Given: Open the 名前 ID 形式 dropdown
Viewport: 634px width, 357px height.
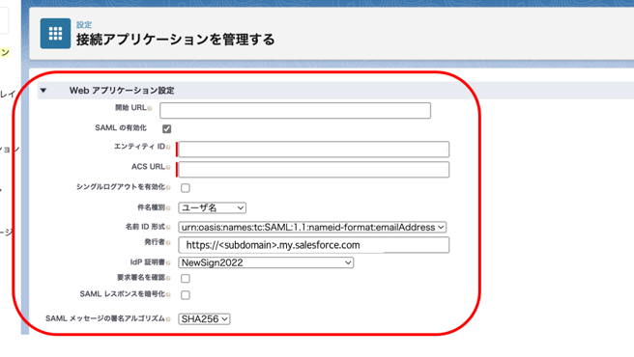Looking at the screenshot, I should 312,227.
